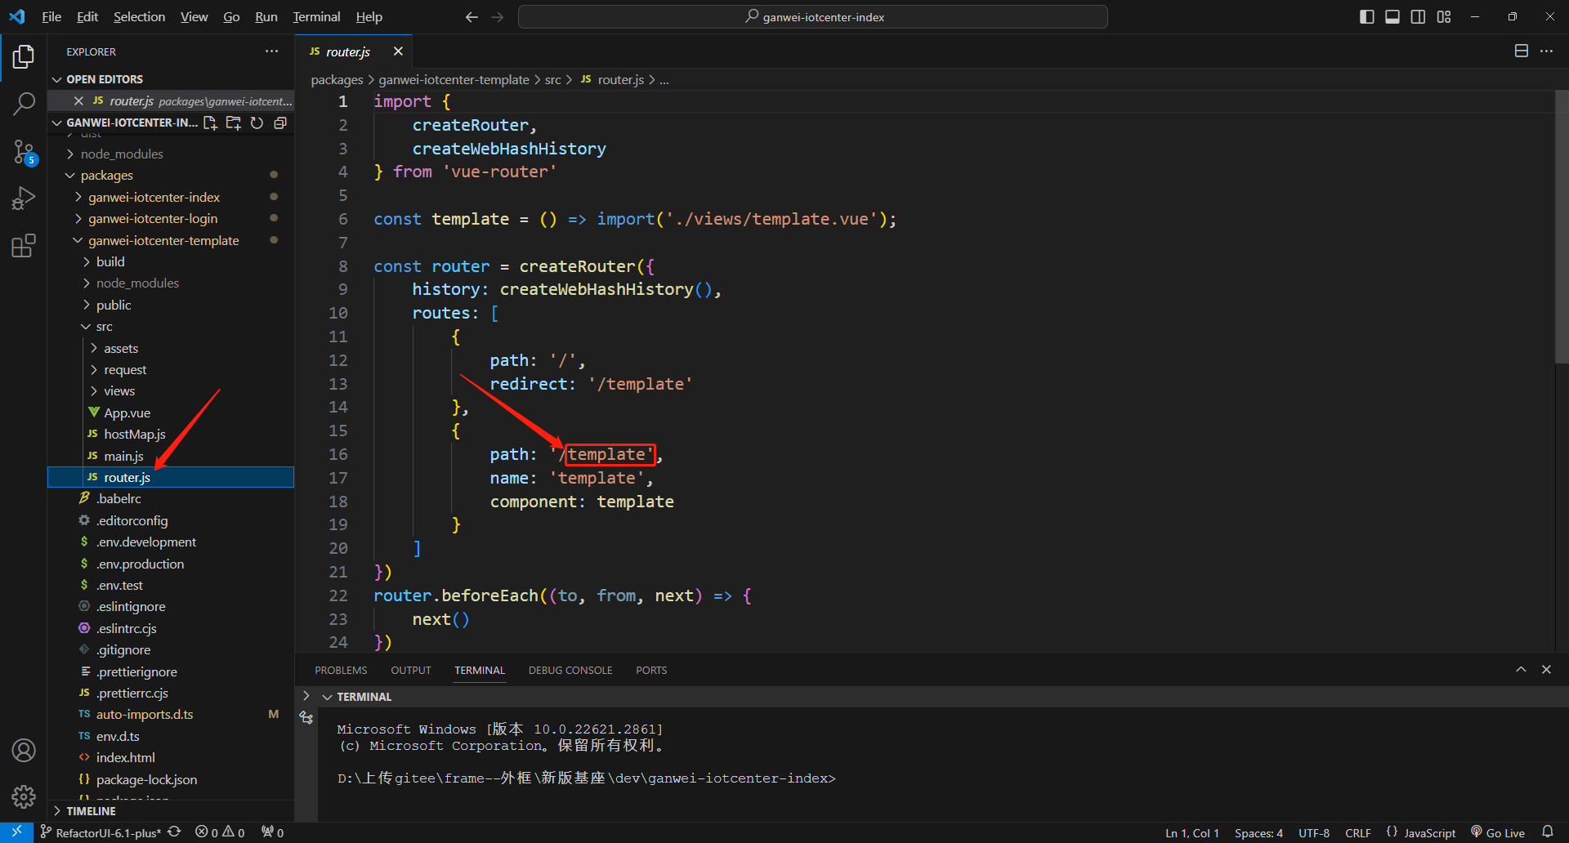The image size is (1569, 843).
Task: Toggle the bottom panel layout button
Action: pyautogui.click(x=1392, y=17)
